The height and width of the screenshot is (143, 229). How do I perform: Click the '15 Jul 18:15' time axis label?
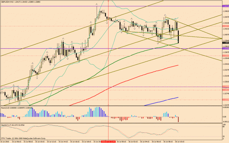click(x=86, y=142)
